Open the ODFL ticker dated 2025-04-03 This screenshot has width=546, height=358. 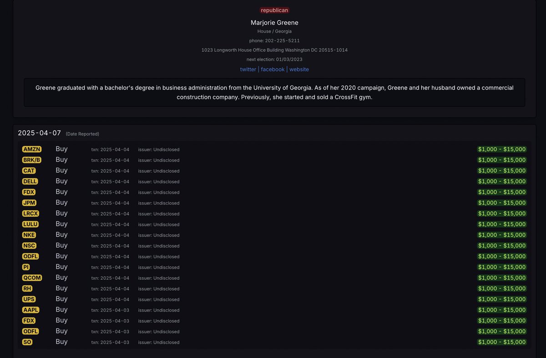31,331
